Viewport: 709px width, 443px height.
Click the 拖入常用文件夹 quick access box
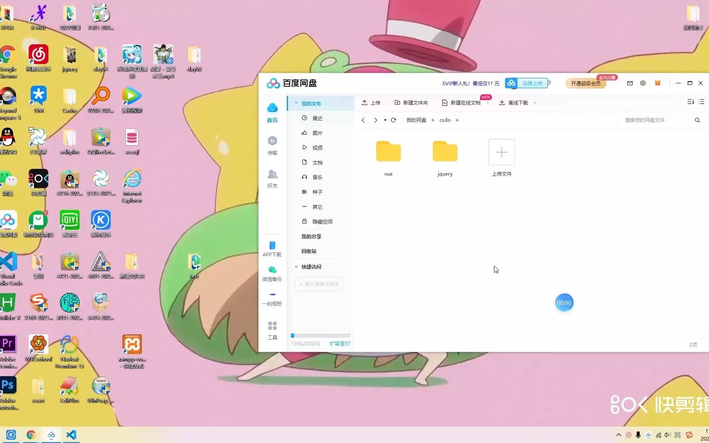coord(319,284)
